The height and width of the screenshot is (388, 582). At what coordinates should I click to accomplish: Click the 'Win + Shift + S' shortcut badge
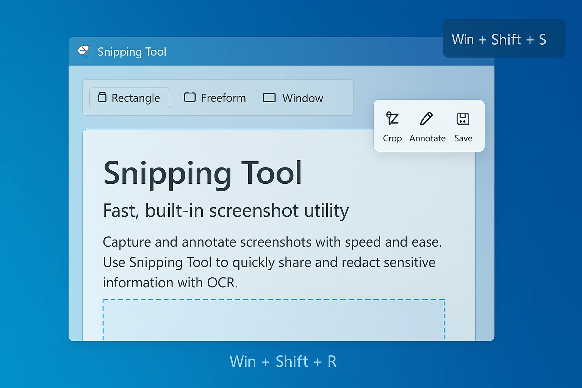tap(504, 39)
